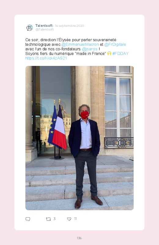The image size is (159, 245).
Task: Click the retweet count 3
Action: pyautogui.click(x=54, y=219)
